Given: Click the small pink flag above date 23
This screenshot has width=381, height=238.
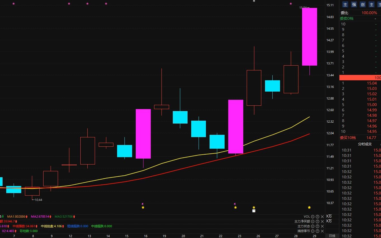Looking at the screenshot, I should coord(235,204).
